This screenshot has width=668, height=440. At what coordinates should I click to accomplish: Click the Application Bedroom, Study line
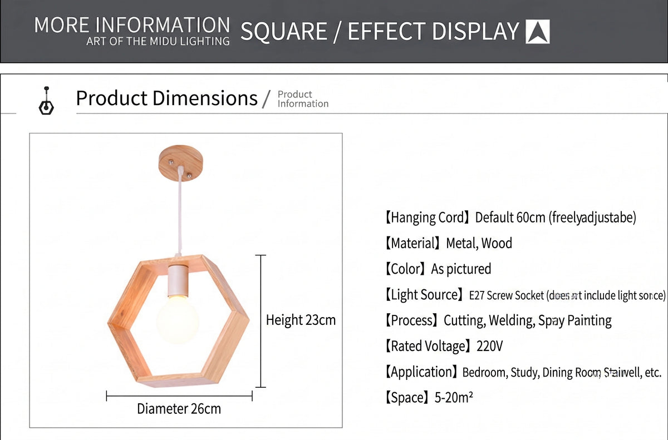[x=523, y=372]
